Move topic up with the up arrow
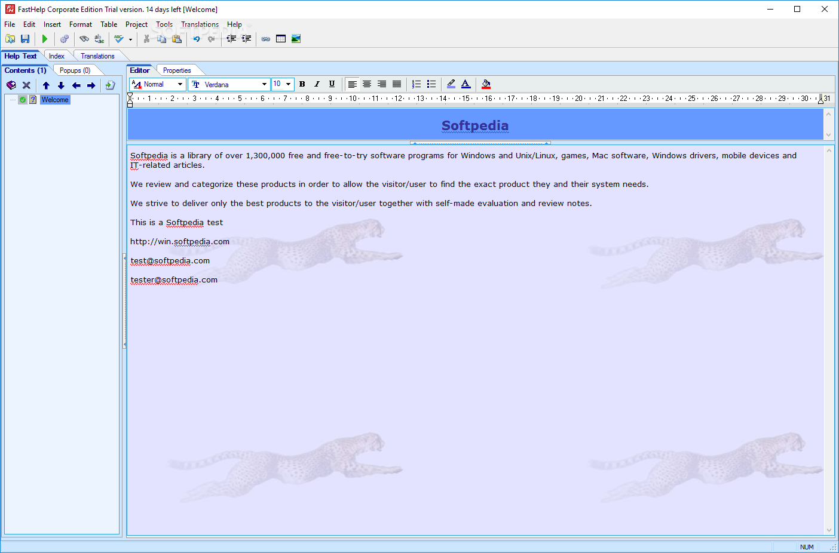This screenshot has width=839, height=553. (46, 85)
